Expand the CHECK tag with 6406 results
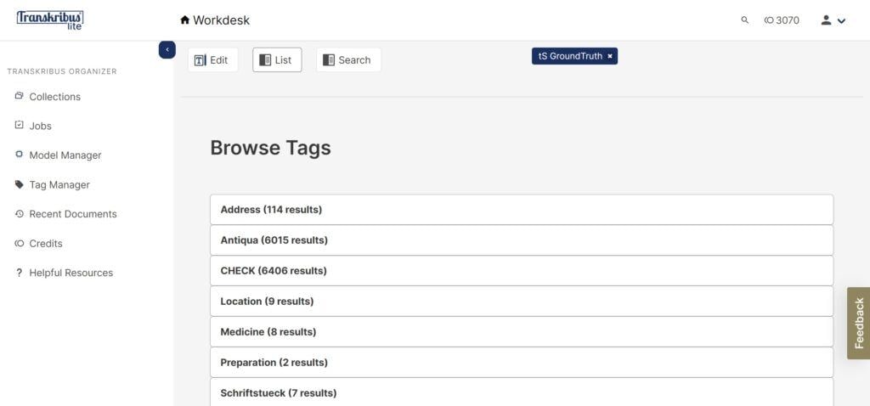Image resolution: width=870 pixels, height=406 pixels. click(x=521, y=271)
